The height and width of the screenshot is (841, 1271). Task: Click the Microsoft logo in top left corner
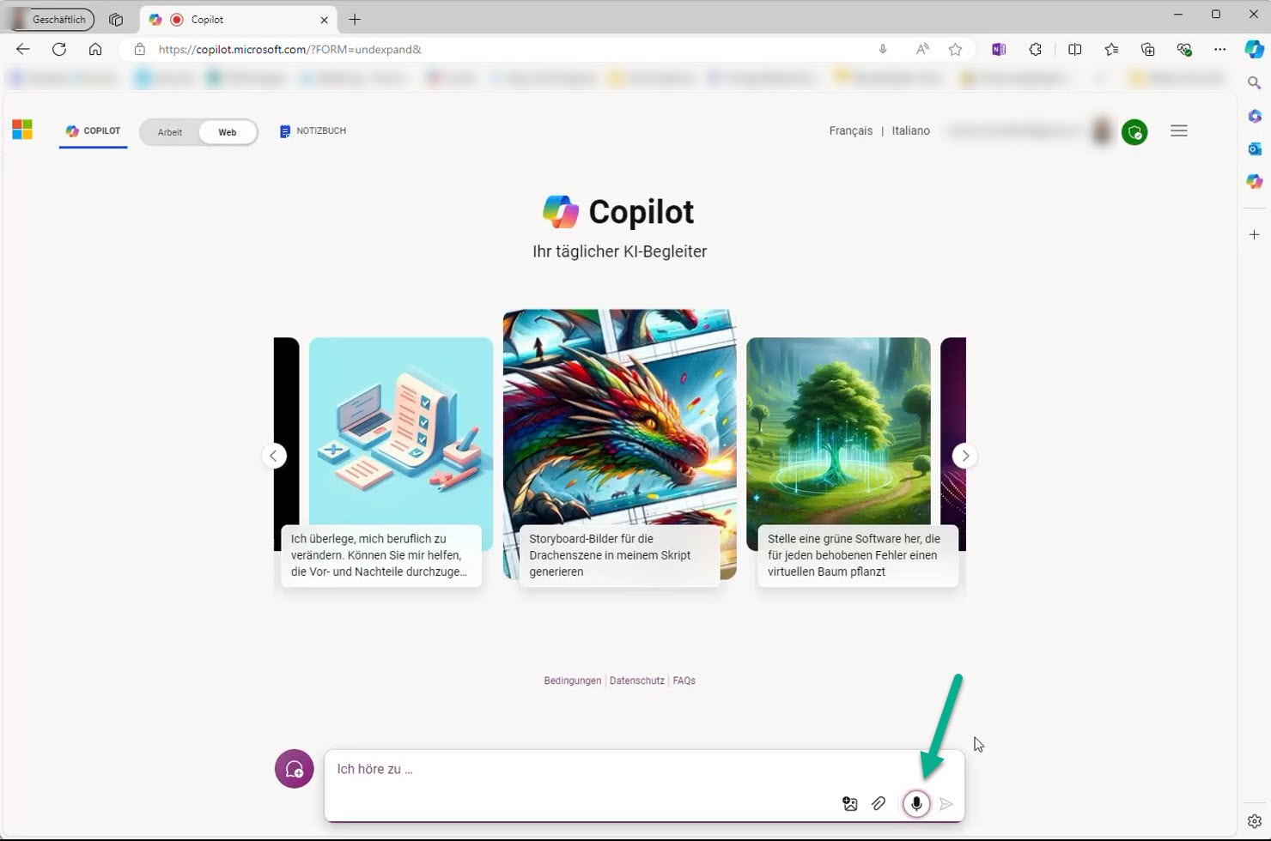[x=22, y=129]
